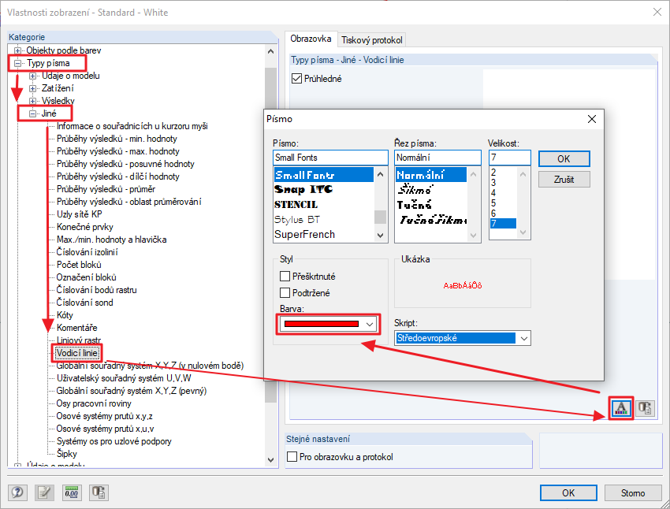Select Uzly sítě KP tree item

pos(80,214)
